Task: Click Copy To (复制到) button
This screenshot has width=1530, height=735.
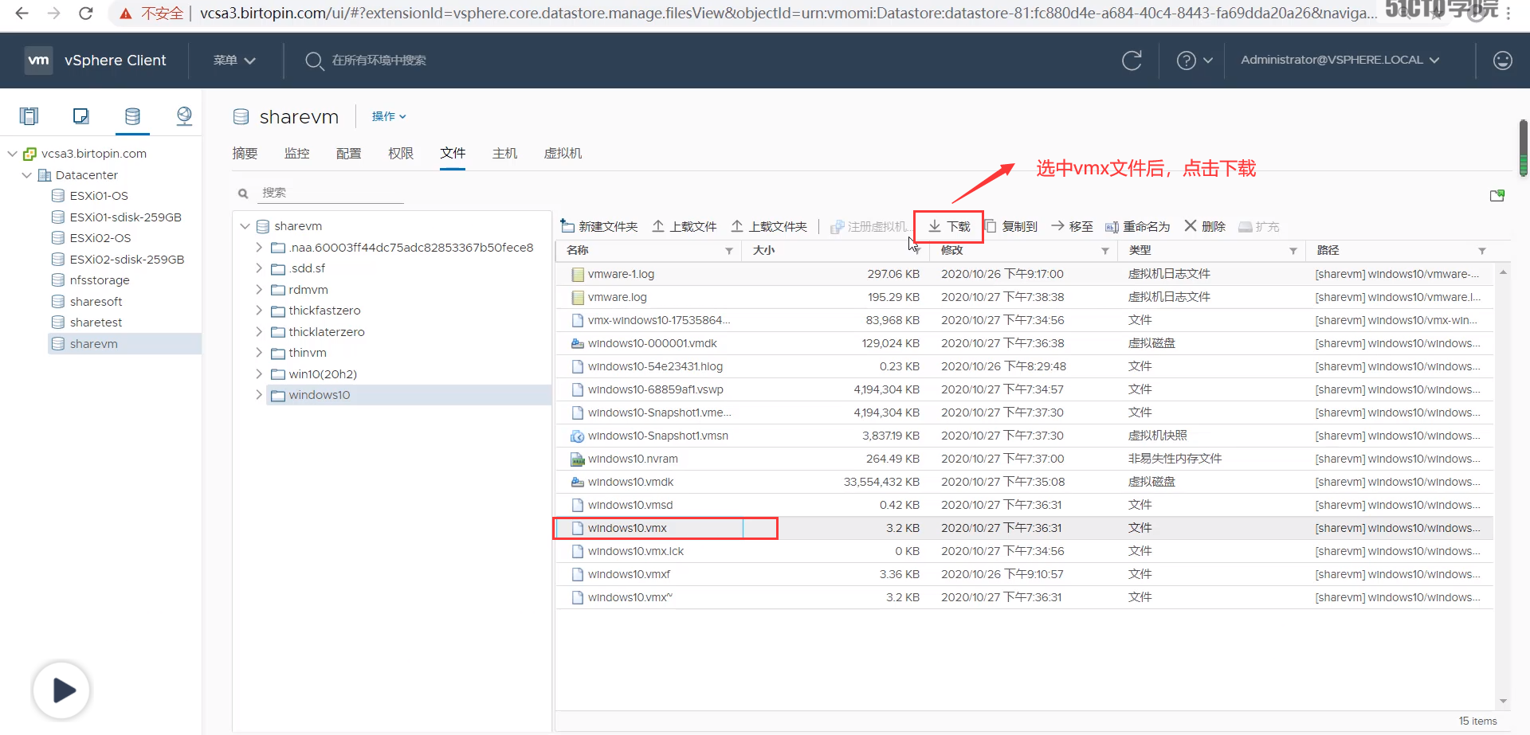Action: 1011,227
